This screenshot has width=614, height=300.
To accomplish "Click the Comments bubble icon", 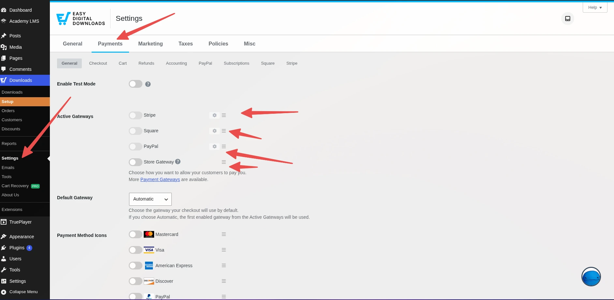I will point(4,69).
